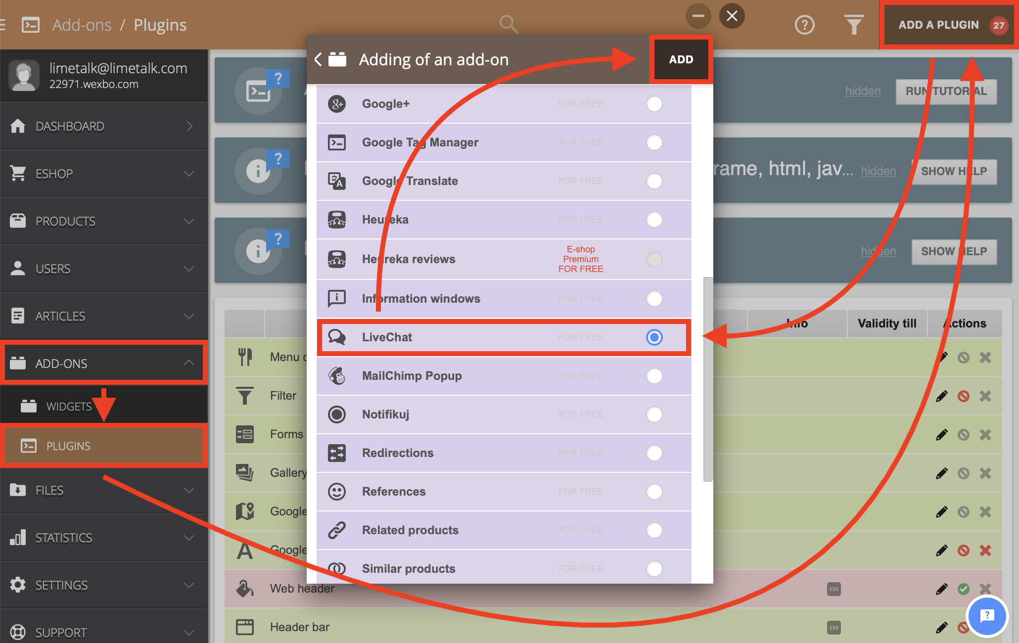The height and width of the screenshot is (643, 1019).
Task: Open the Dashboard sidebar menu
Action: coord(104,126)
